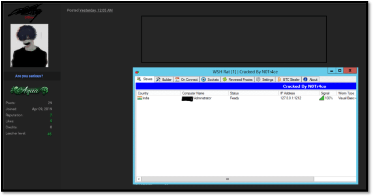Open the BTC Stealer tab
The height and width of the screenshot is (196, 373).
point(288,80)
